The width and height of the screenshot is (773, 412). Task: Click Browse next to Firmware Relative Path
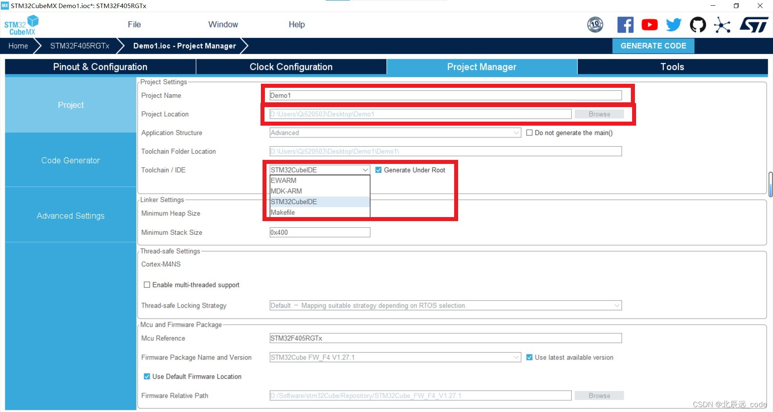tap(599, 396)
